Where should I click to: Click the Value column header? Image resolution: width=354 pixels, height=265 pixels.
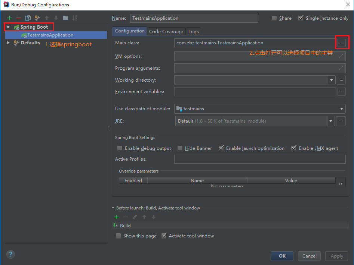(x=291, y=180)
